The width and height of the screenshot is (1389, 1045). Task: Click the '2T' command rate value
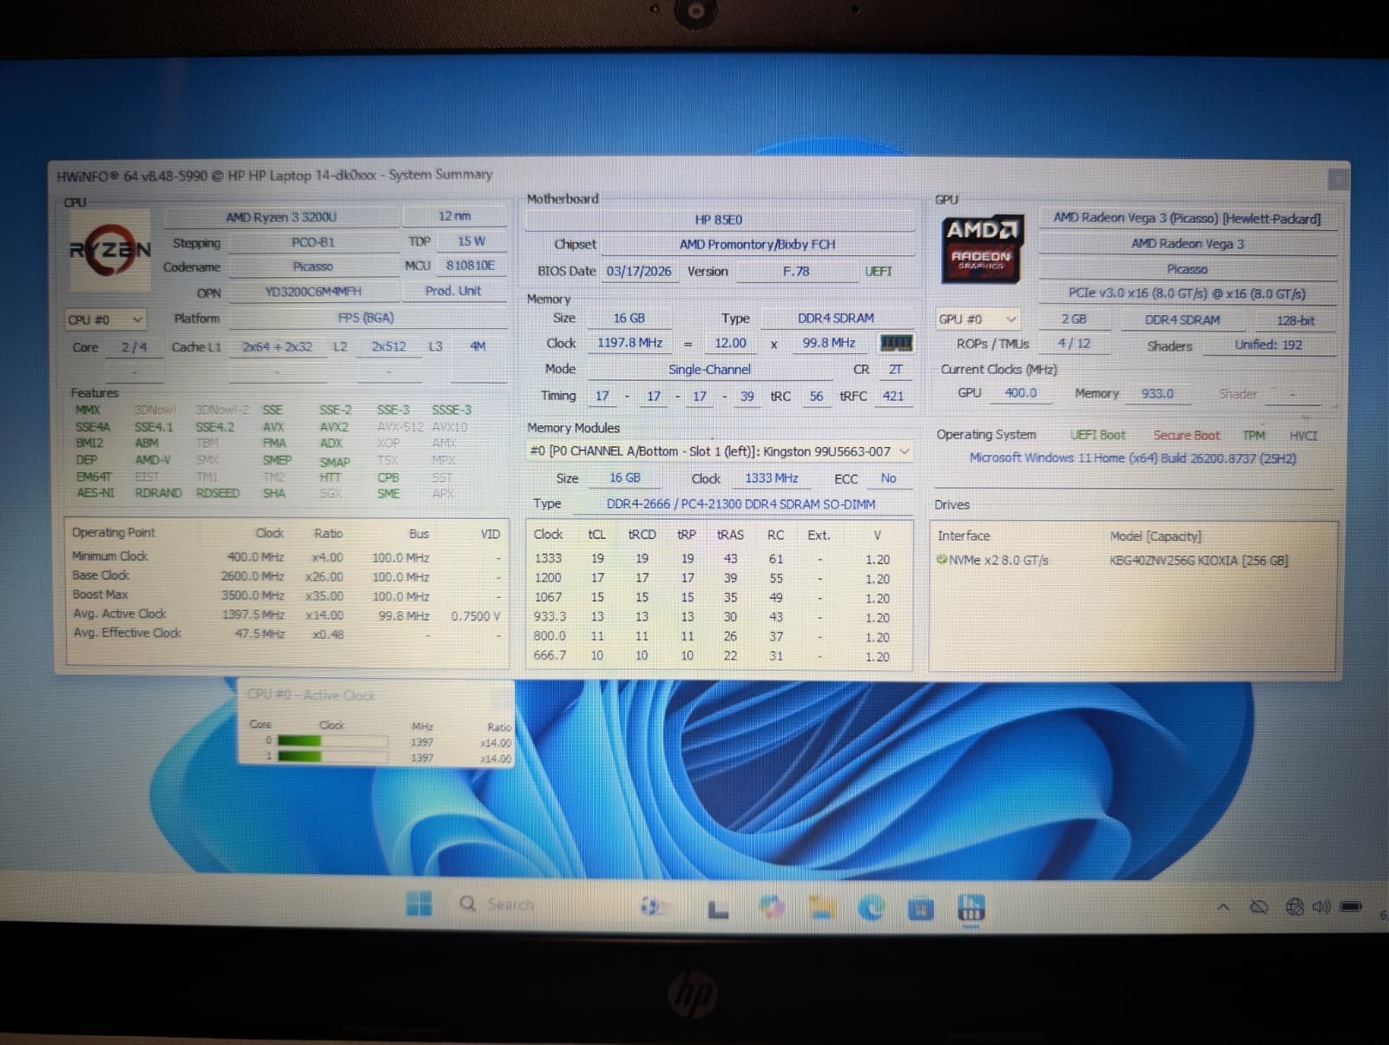[x=895, y=369]
